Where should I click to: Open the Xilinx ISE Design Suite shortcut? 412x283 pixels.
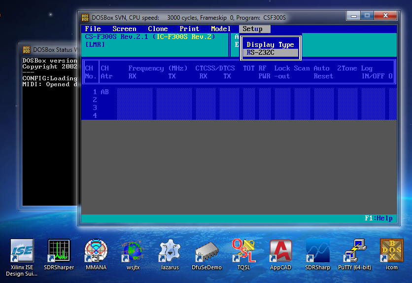pyautogui.click(x=22, y=251)
